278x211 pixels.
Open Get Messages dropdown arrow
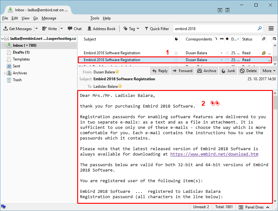click(36, 29)
